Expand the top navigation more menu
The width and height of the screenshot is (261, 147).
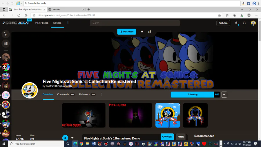pyautogui.click(x=68, y=23)
